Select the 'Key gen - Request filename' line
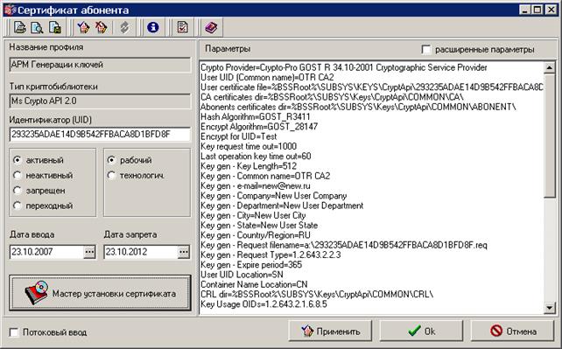Image resolution: width=562 pixels, height=349 pixels. coord(344,245)
